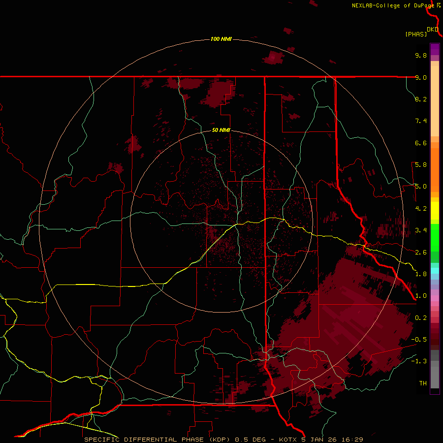Pick the bright green band on the color bar
Viewport: 443px width, 443px height.
(435, 238)
